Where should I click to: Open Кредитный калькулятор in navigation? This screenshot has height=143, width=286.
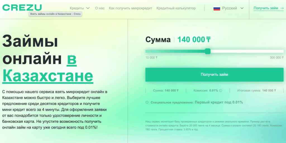pos(176,8)
